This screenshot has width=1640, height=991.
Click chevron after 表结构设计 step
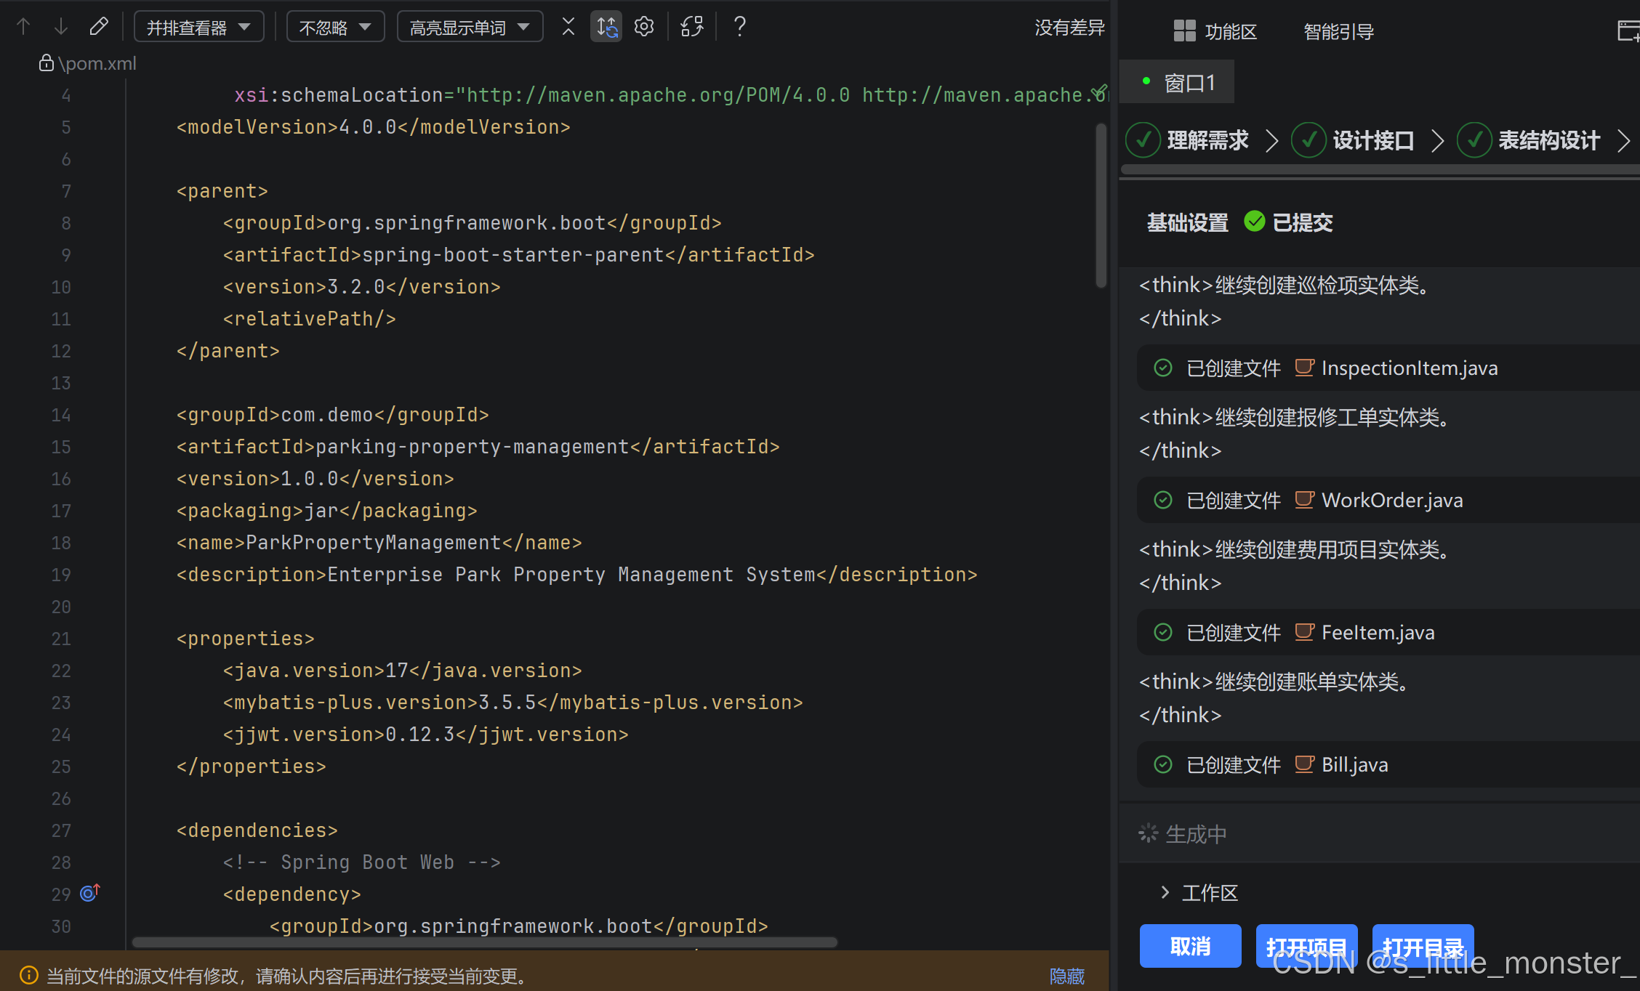point(1624,140)
